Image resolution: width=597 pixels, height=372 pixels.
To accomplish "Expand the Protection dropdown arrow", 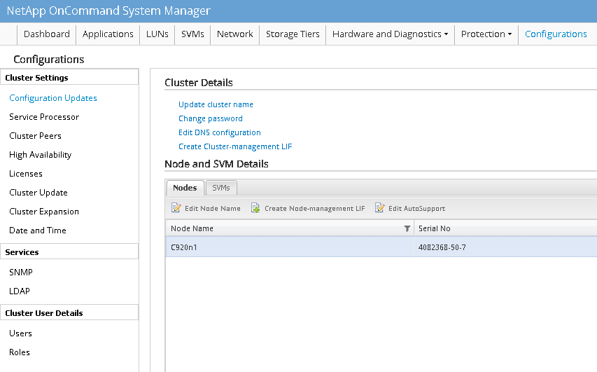I will click(510, 34).
